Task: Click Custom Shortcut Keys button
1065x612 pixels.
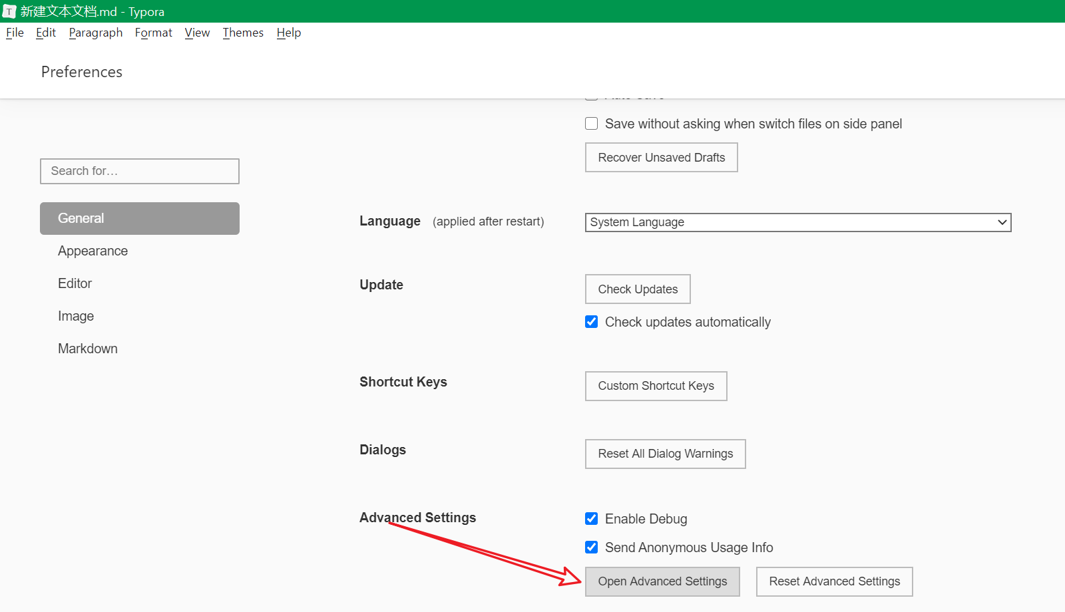Action: pos(656,386)
